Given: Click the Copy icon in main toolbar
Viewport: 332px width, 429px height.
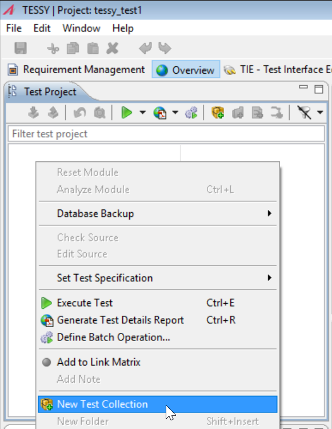Looking at the screenshot, I should (73, 49).
